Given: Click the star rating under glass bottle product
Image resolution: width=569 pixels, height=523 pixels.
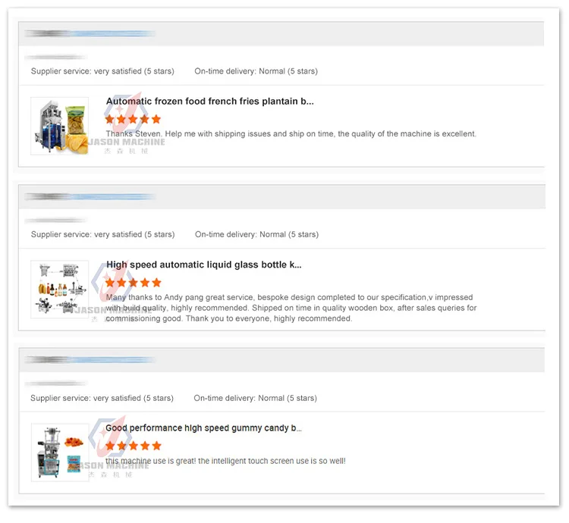Looking at the screenshot, I should pyautogui.click(x=133, y=283).
